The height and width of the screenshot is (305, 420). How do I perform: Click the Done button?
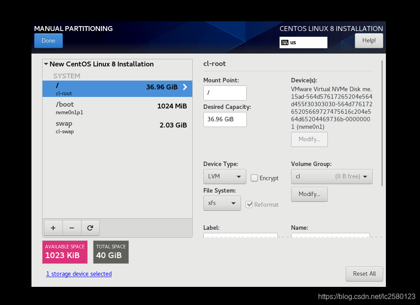tap(48, 41)
